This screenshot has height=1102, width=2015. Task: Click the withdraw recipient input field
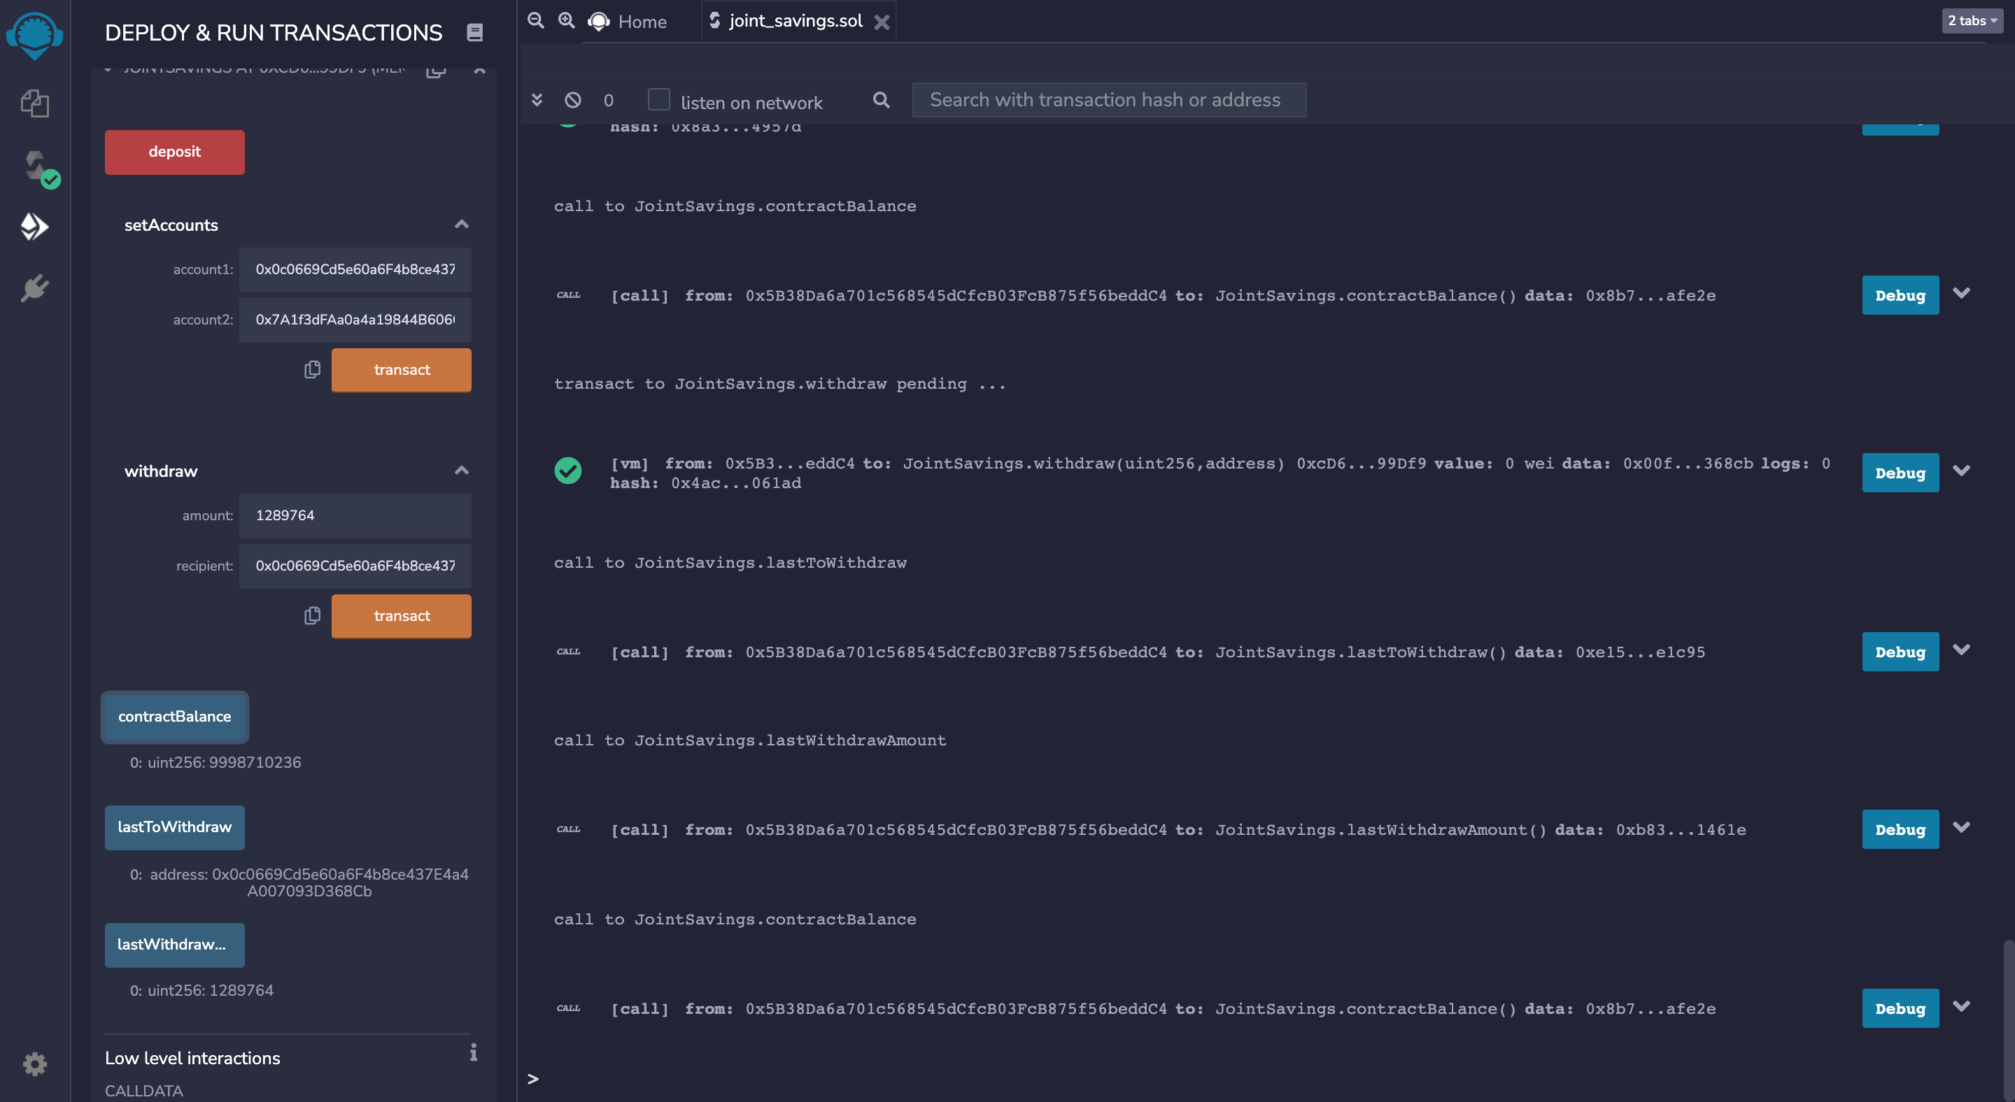pos(355,566)
